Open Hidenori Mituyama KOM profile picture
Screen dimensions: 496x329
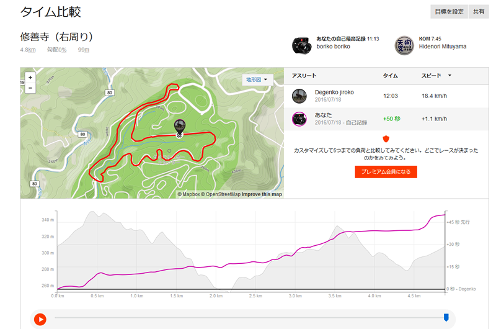pos(404,45)
